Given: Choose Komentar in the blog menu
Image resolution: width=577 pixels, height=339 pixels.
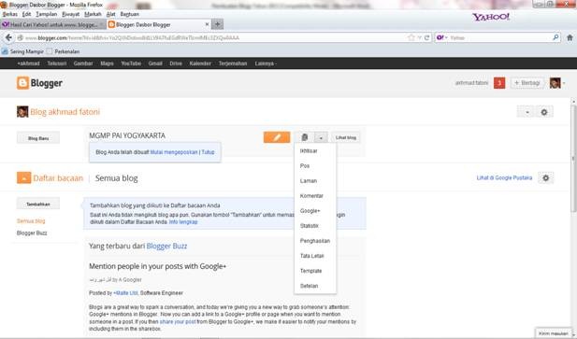Looking at the screenshot, I should pyautogui.click(x=311, y=196).
